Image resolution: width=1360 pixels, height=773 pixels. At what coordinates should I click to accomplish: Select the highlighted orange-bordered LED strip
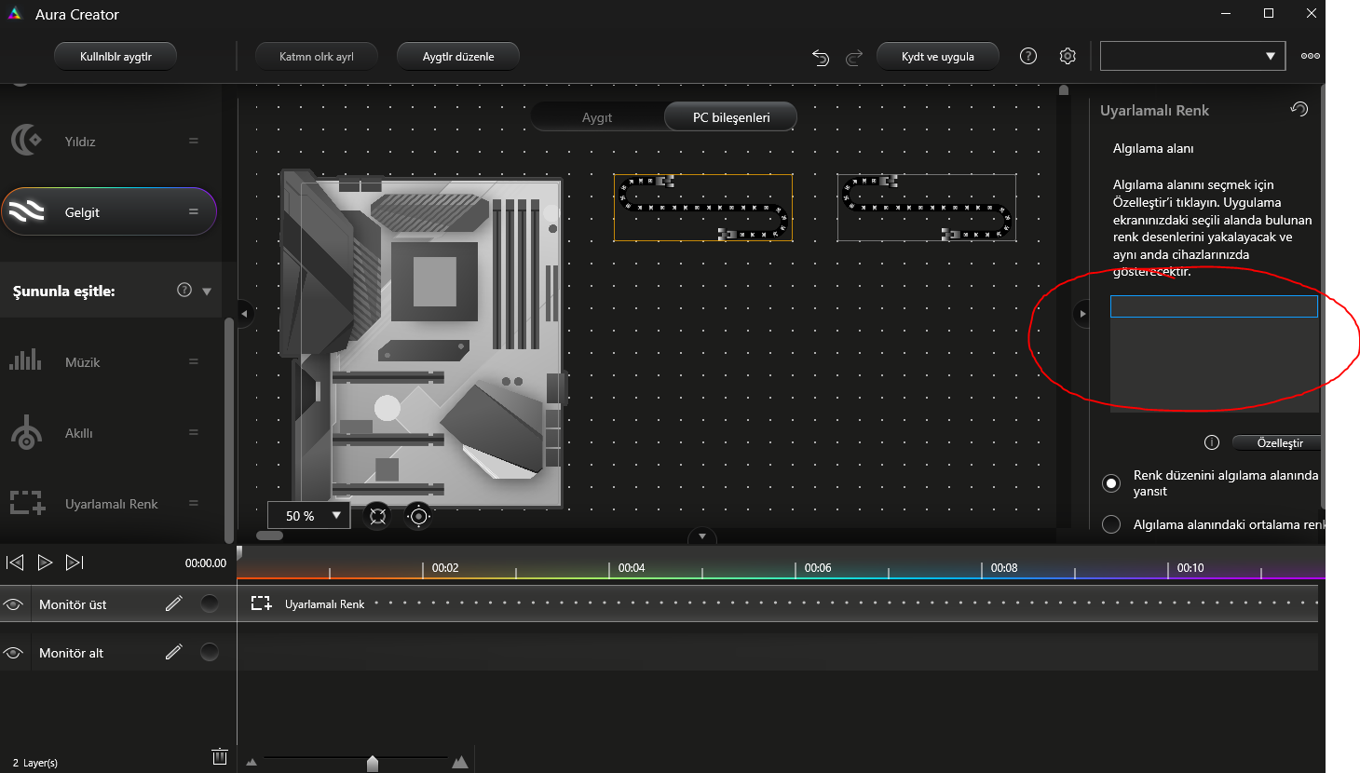point(703,208)
